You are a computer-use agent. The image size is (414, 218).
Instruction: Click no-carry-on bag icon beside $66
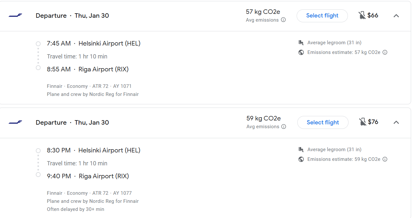pos(362,15)
